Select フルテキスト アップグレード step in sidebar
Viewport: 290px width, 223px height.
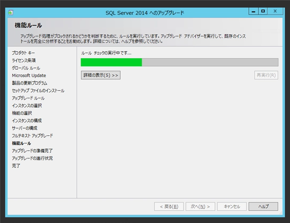click(x=32, y=136)
